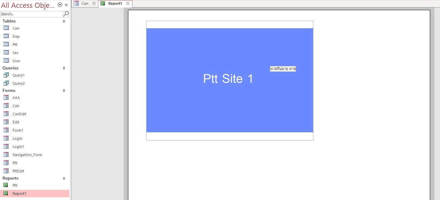Collapse the Tables group
Viewport: 440px width, 200px height.
[x=64, y=21]
